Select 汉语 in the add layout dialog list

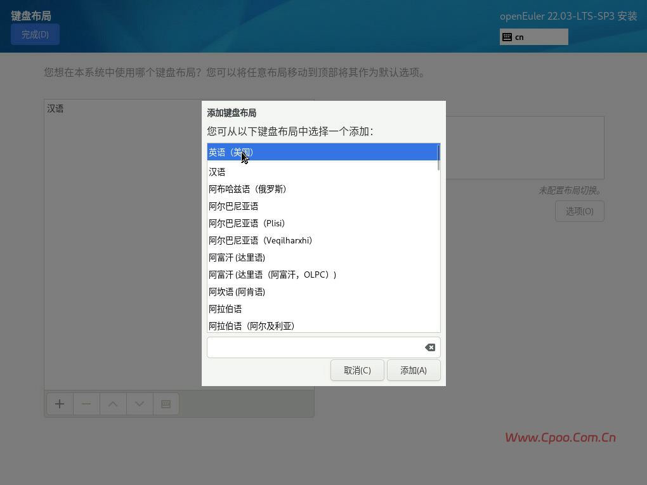click(x=323, y=172)
